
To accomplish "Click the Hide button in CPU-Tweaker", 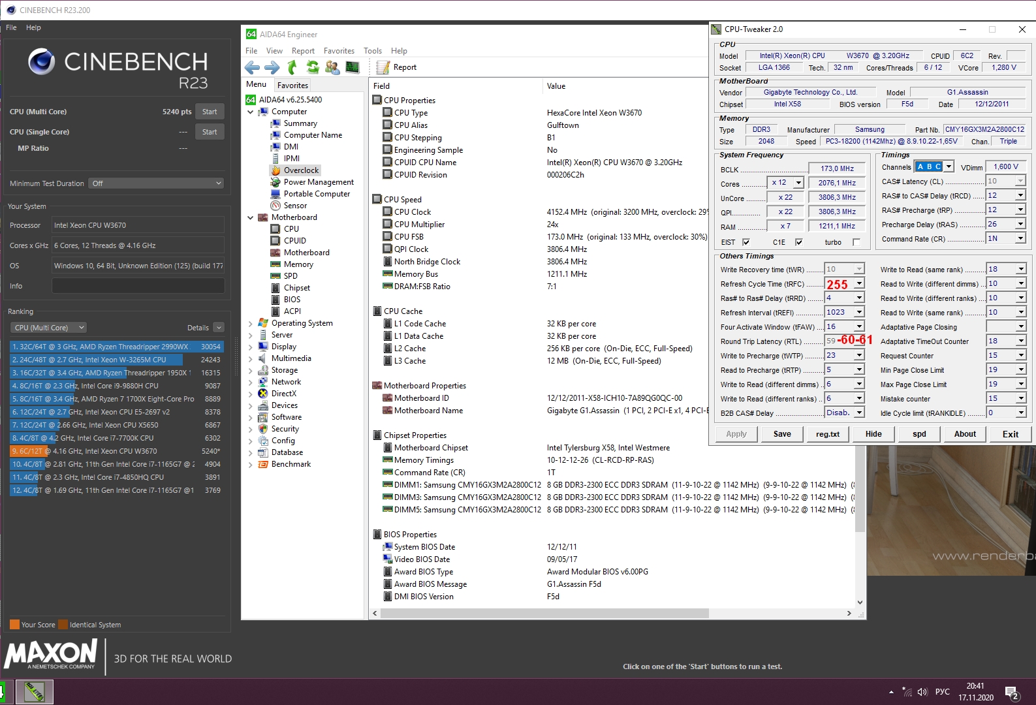I will (873, 434).
